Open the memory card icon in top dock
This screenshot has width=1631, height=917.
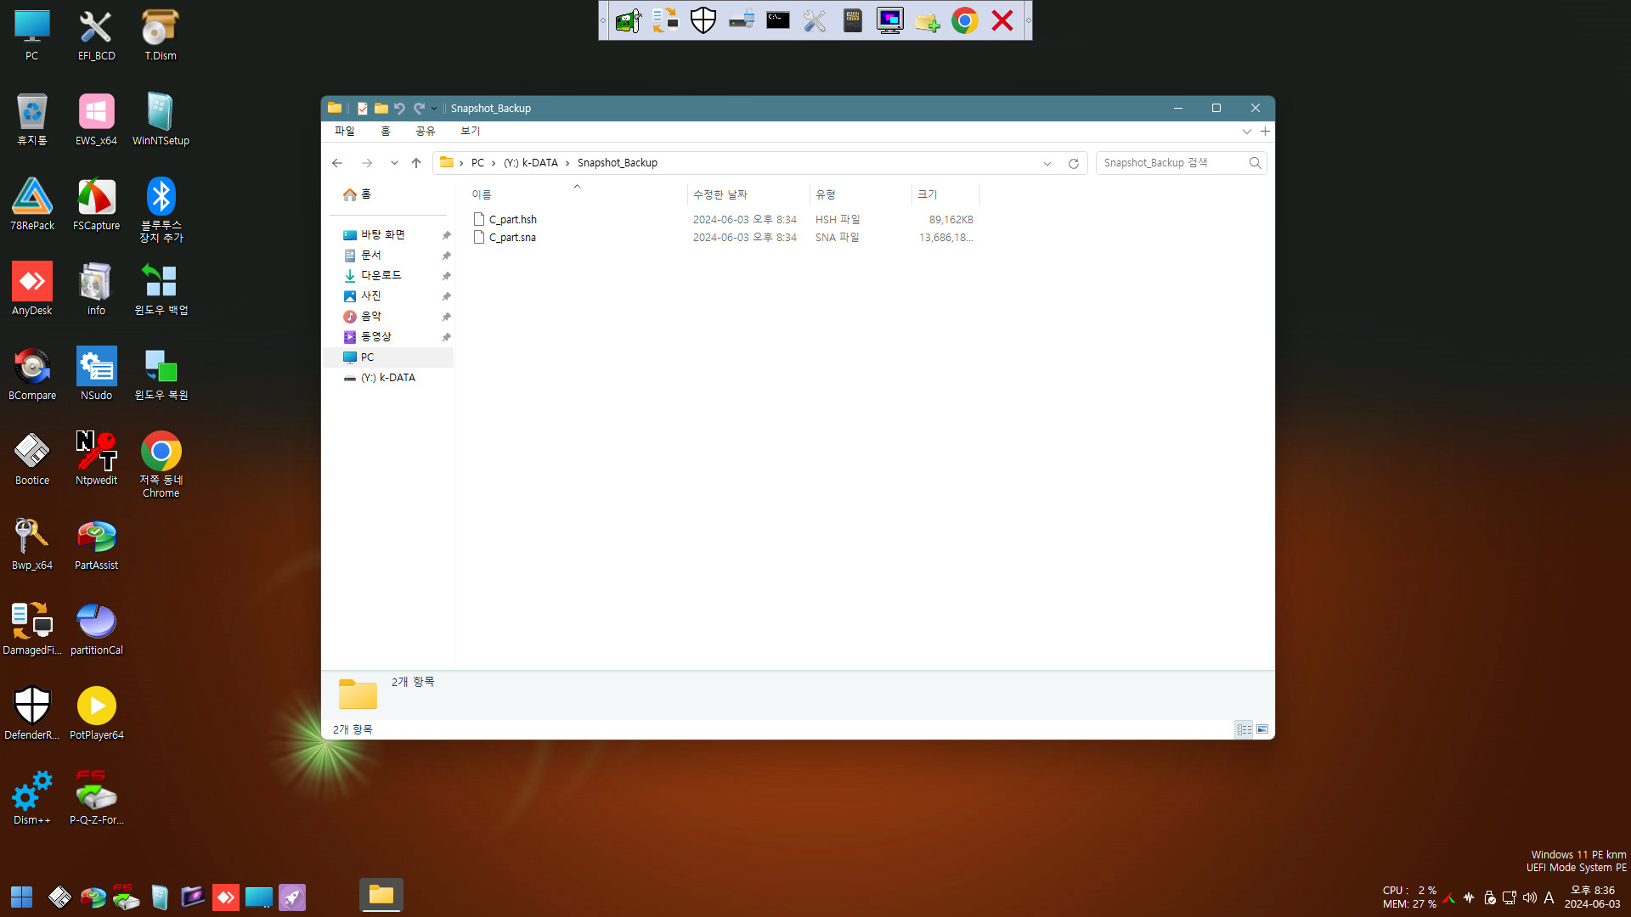[x=853, y=20]
